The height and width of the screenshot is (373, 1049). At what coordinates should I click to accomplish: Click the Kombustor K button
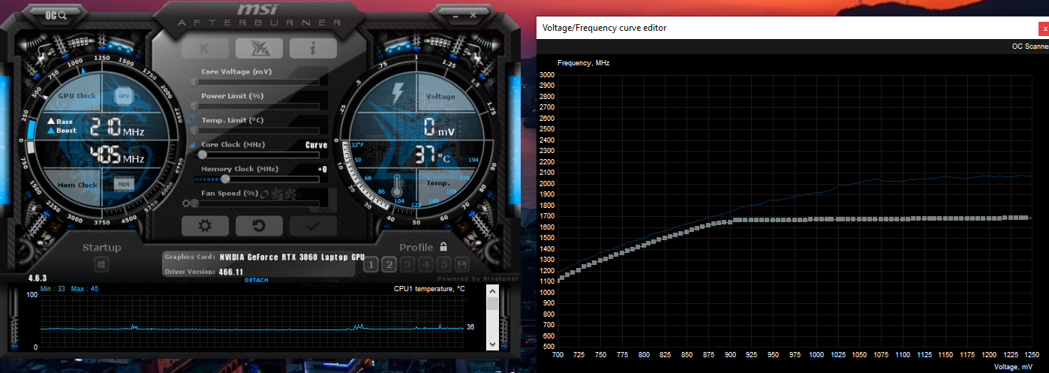click(205, 49)
